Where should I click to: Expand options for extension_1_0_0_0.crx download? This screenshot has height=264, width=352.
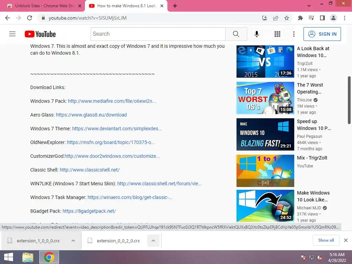[x=73, y=241]
